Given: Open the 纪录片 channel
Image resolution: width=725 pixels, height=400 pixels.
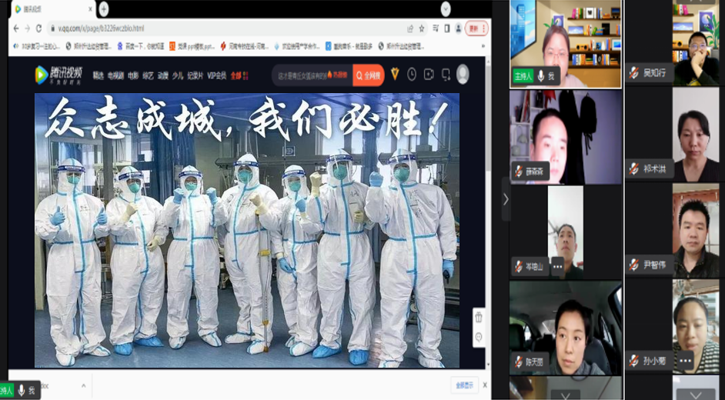Looking at the screenshot, I should pos(195,75).
